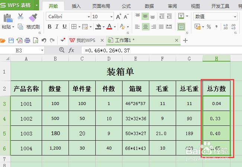Click the Copy icon
The width and height of the screenshot is (242, 167).
(20, 27)
